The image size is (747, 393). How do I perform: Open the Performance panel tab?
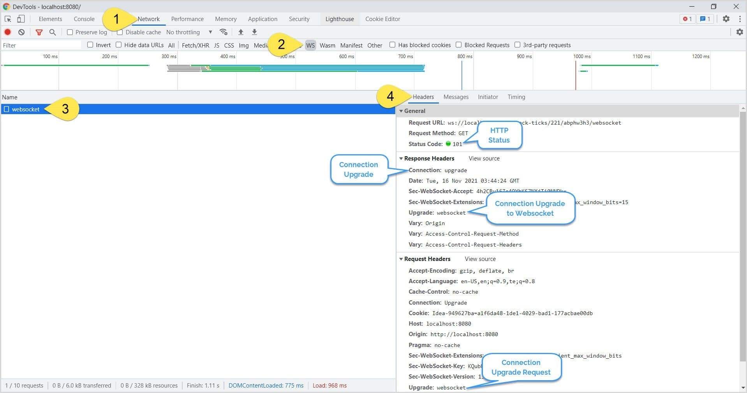coord(187,19)
